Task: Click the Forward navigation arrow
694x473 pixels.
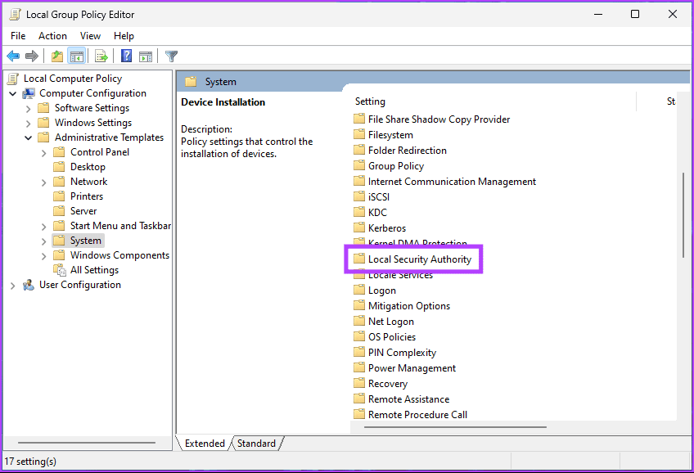Action: [x=33, y=56]
